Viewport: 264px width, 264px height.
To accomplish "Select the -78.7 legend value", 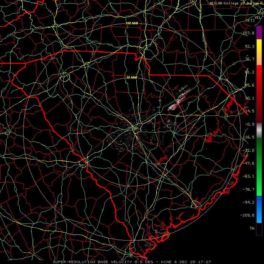I will click(248, 189).
